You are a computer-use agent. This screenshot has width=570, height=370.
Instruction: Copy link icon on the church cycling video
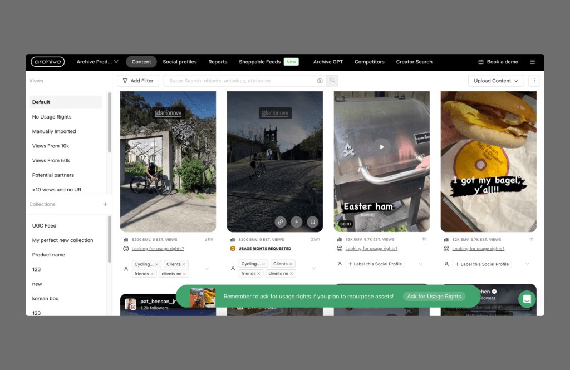pos(281,222)
